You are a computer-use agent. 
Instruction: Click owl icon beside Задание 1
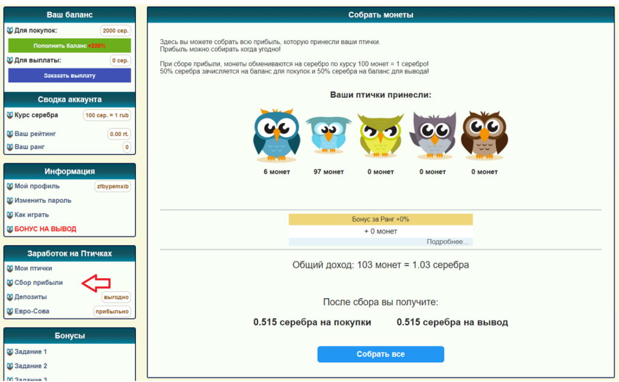point(10,352)
